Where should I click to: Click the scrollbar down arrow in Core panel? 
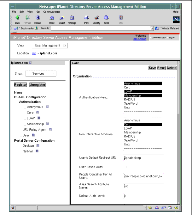pyautogui.click(x=178, y=203)
